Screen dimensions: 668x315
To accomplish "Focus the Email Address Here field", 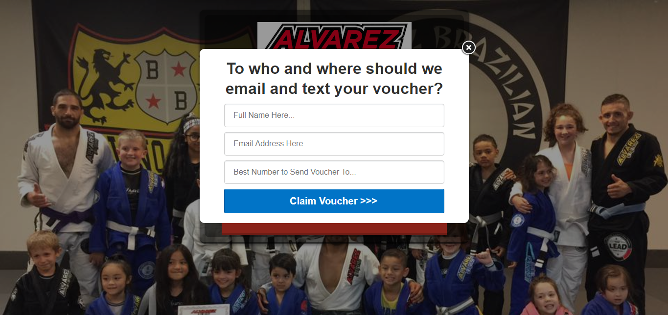I will 334,144.
